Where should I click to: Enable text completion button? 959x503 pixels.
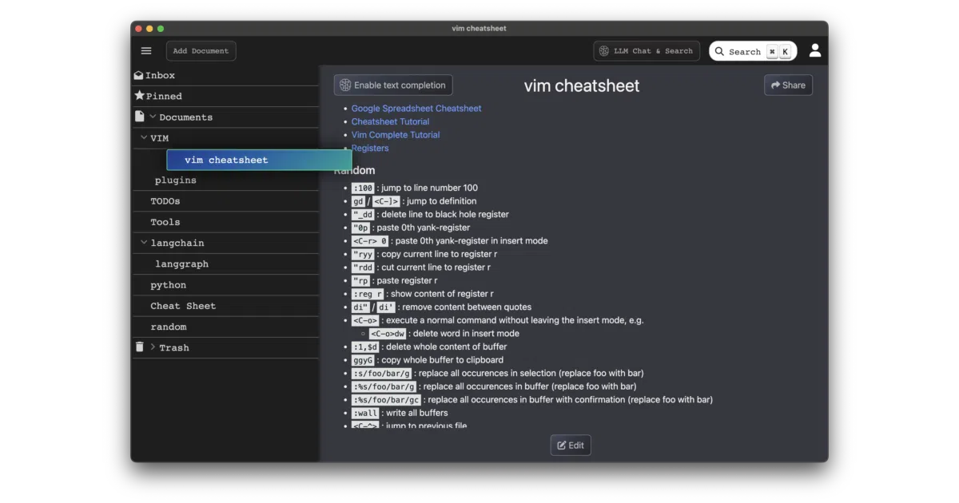point(393,85)
